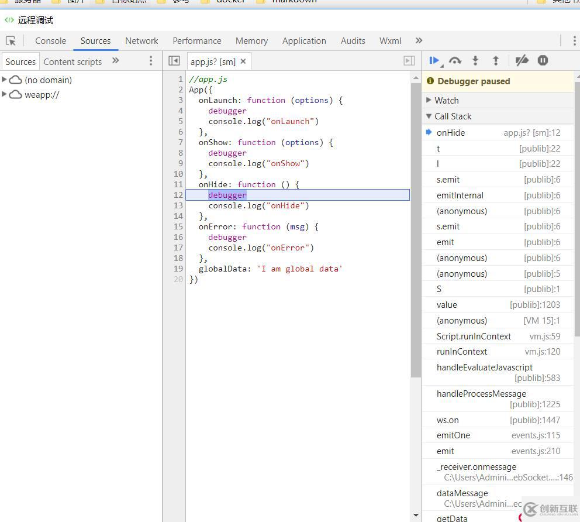Open the Console tab
The height and width of the screenshot is (522, 580).
tap(50, 41)
